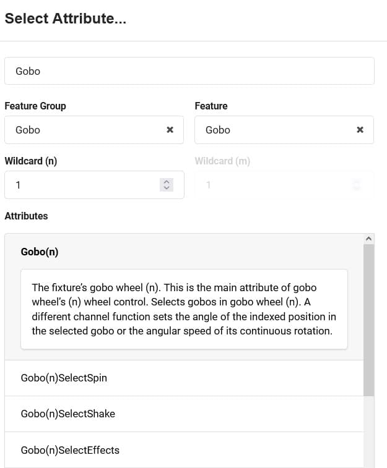
Task: Select the Gobo(n)SelectEffects attribute
Action: click(70, 450)
